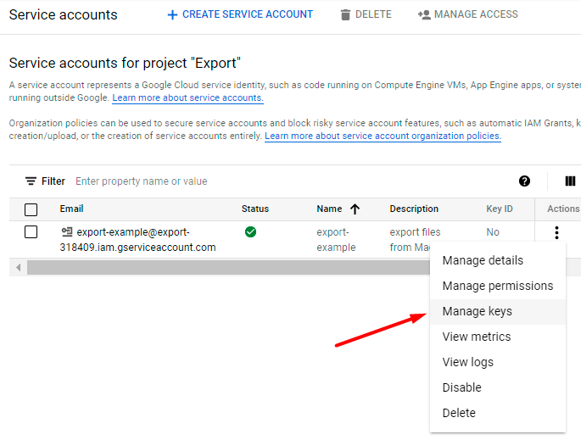Open View metrics from the actions menu
581x440 pixels.
click(x=477, y=337)
